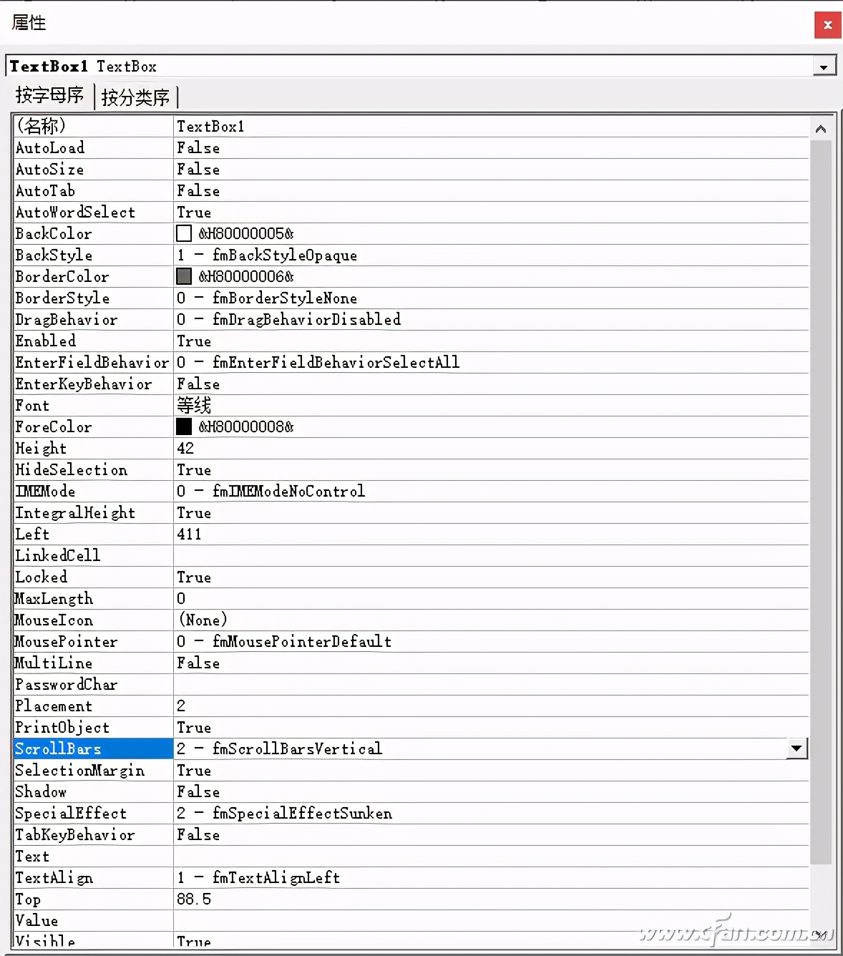Select the TextAlign property name
This screenshot has width=843, height=956.
click(x=54, y=877)
